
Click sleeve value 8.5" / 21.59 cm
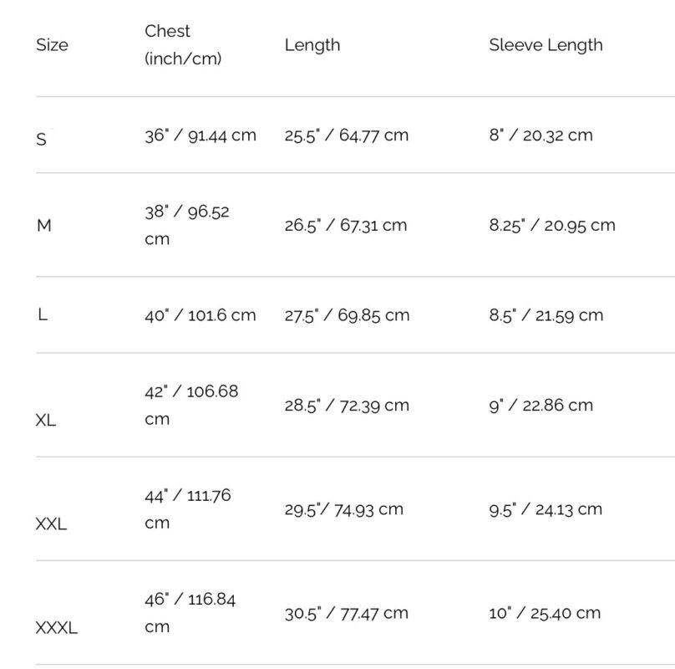(x=546, y=315)
